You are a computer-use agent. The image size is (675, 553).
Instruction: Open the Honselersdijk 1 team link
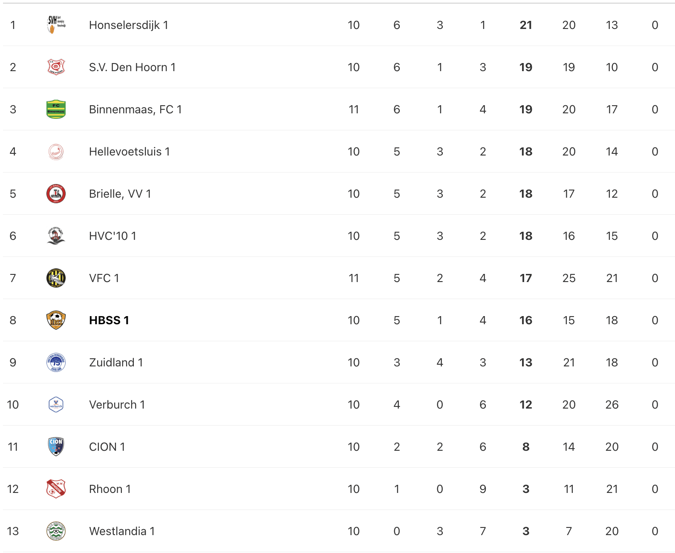[129, 25]
